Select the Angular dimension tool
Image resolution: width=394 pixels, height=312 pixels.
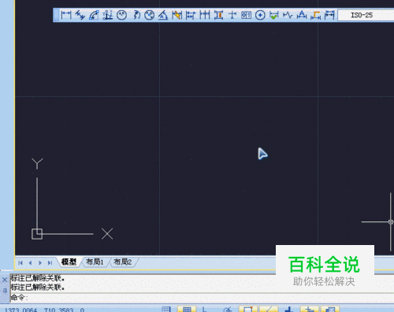(x=163, y=15)
